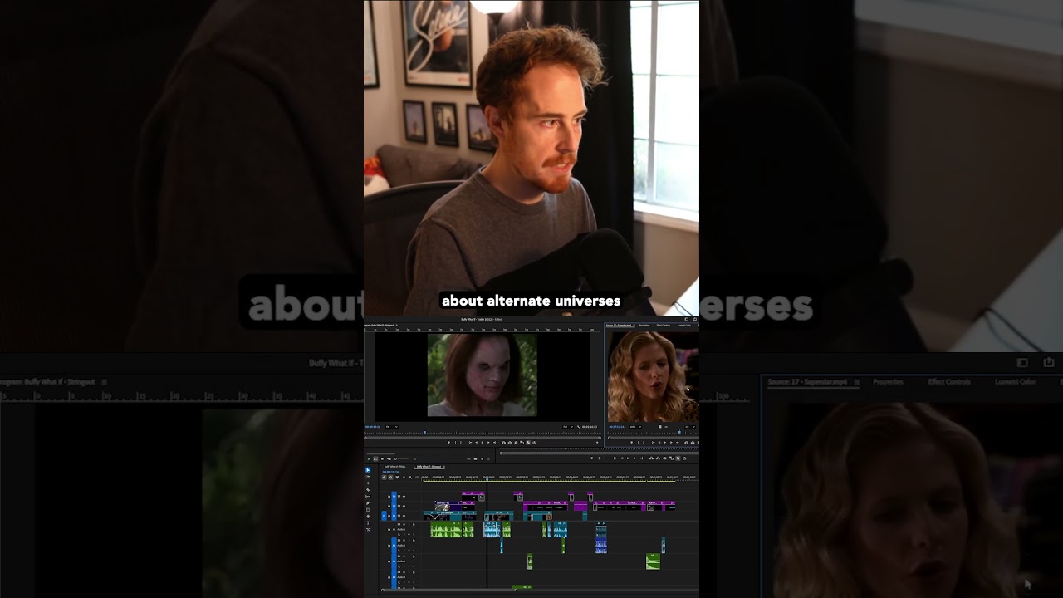Click Lift button in Program monitor
This screenshot has width=1063, height=598.
[x=503, y=443]
